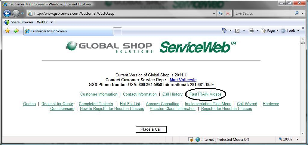
Task: Open a new blank tab
Action: click(x=118, y=31)
